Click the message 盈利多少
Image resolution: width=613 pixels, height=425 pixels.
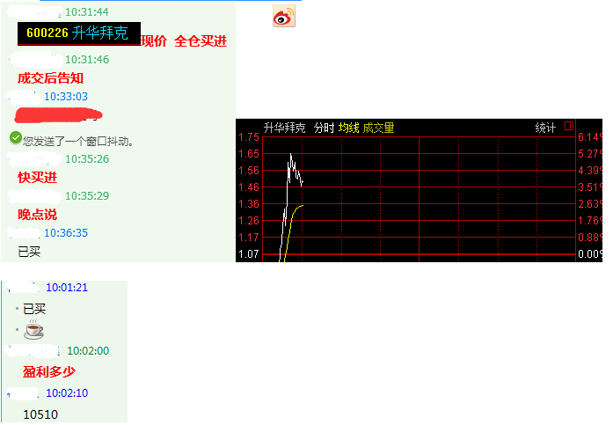(49, 372)
